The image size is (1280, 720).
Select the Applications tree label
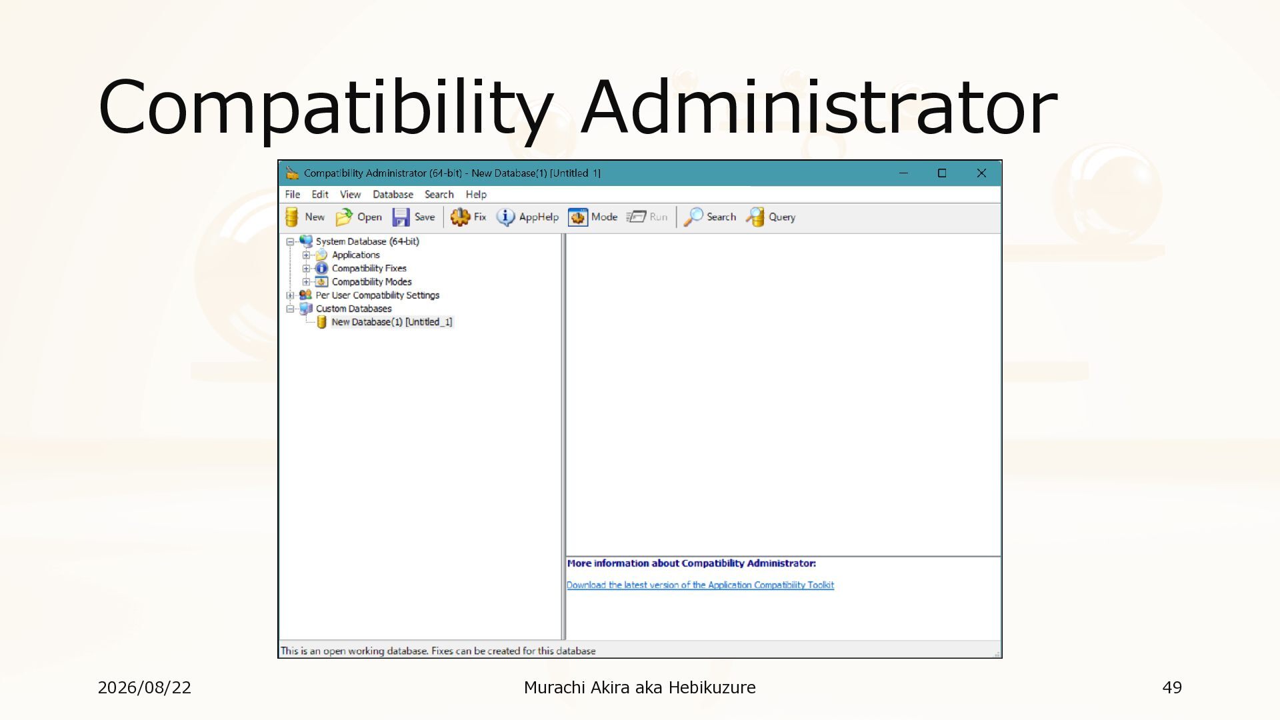point(356,255)
